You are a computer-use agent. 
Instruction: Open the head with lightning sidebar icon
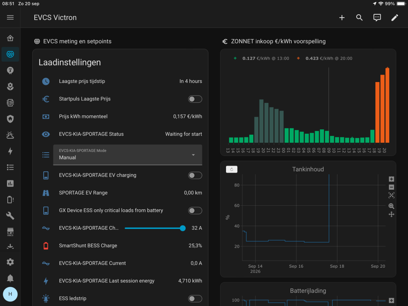[10, 71]
